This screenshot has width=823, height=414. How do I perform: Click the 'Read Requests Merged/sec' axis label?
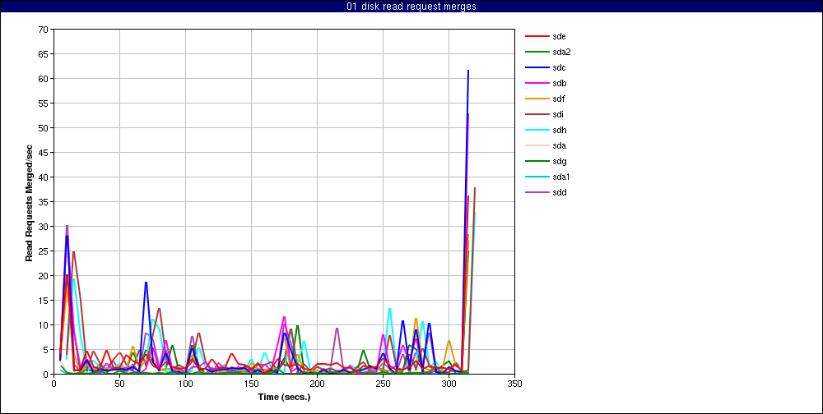pos(30,202)
